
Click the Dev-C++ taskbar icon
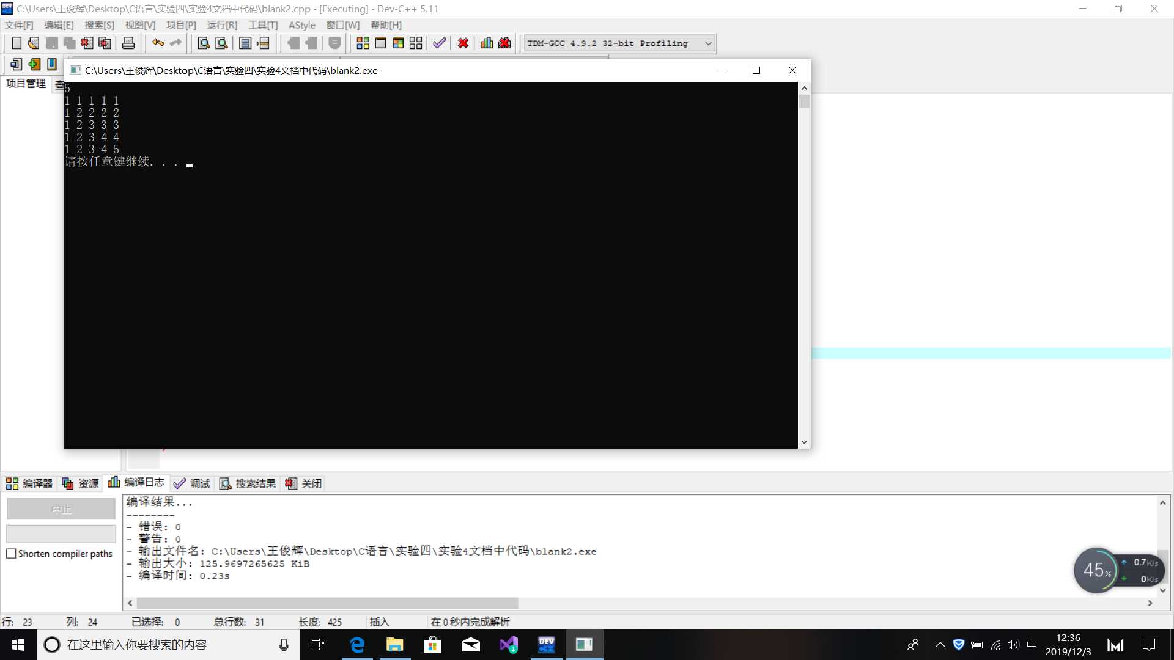(x=547, y=645)
